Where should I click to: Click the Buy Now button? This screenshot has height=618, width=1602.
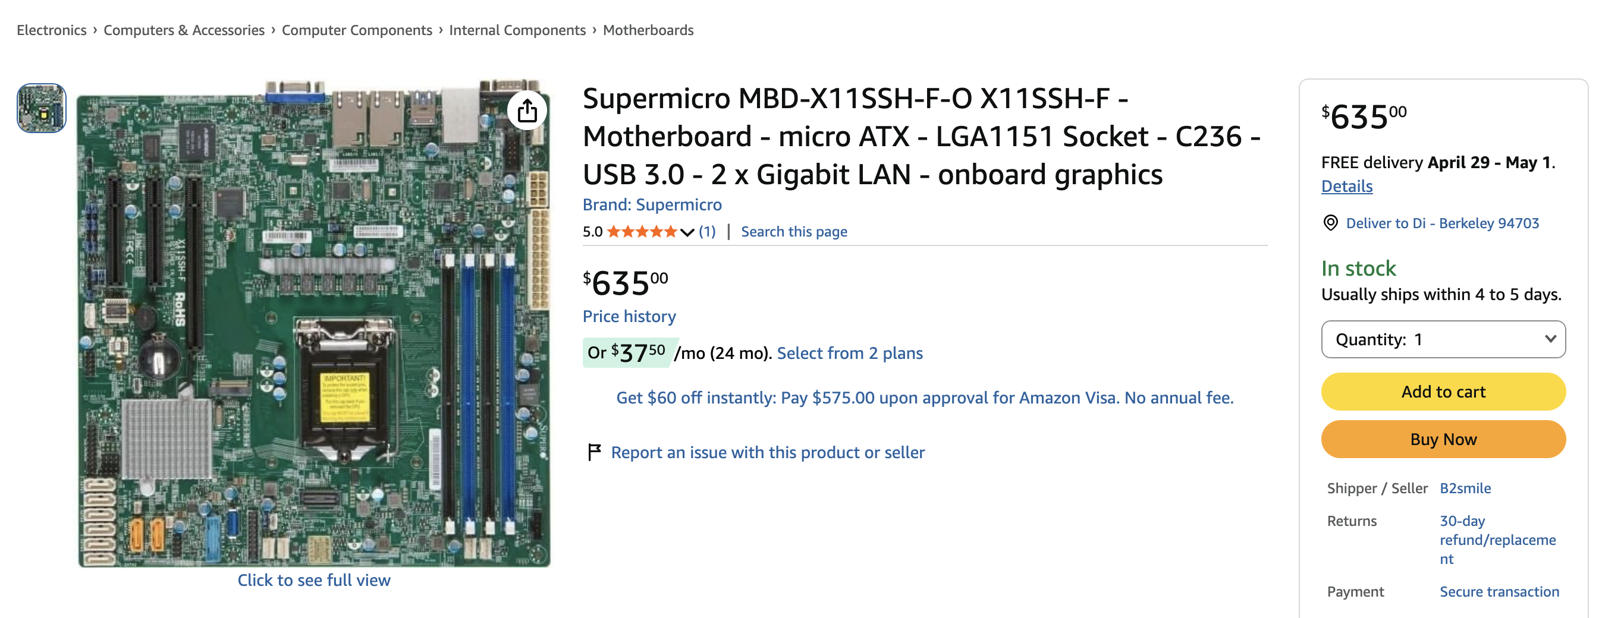point(1443,439)
